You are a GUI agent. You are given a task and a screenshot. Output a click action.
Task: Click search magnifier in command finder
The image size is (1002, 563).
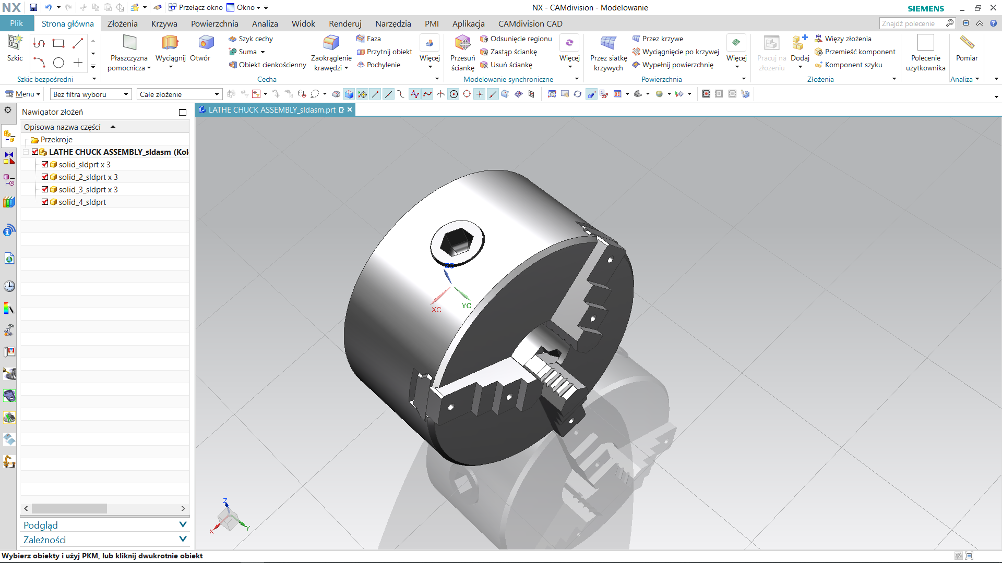coord(950,23)
